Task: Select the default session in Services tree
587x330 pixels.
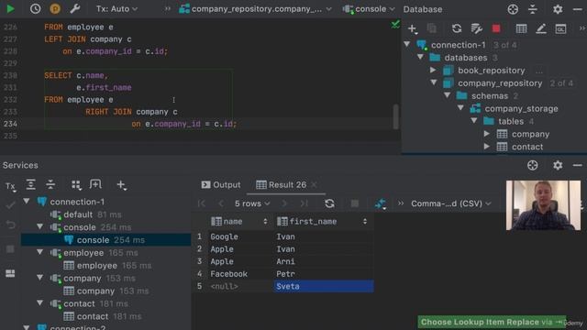Action: 78,214
